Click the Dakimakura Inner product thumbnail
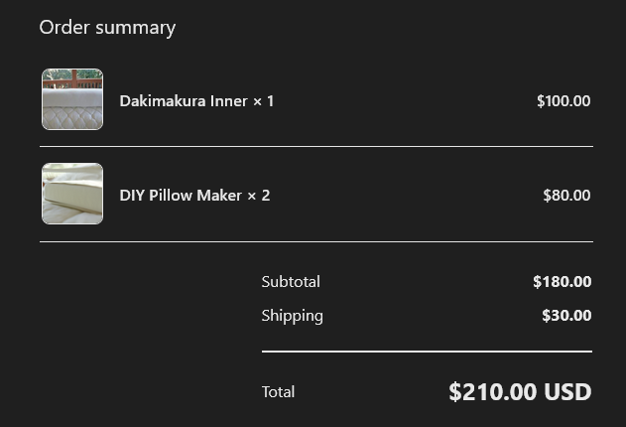This screenshot has height=427, width=626. click(x=72, y=99)
